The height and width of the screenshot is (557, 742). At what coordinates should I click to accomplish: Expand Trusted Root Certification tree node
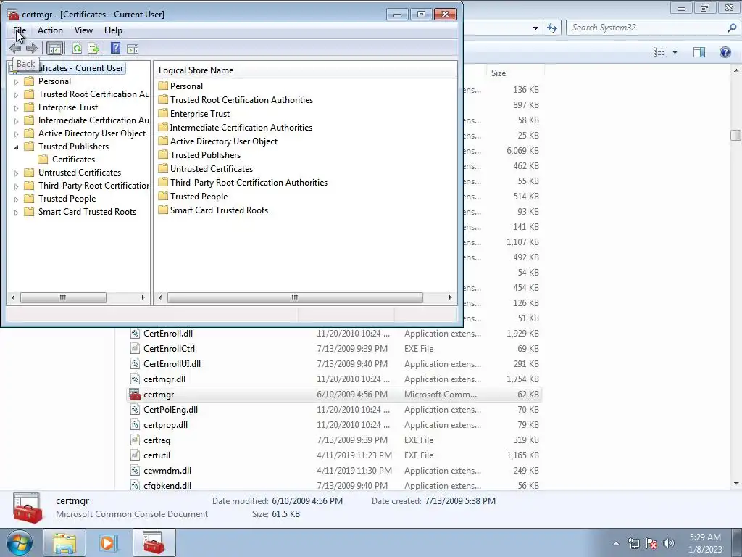click(x=16, y=95)
